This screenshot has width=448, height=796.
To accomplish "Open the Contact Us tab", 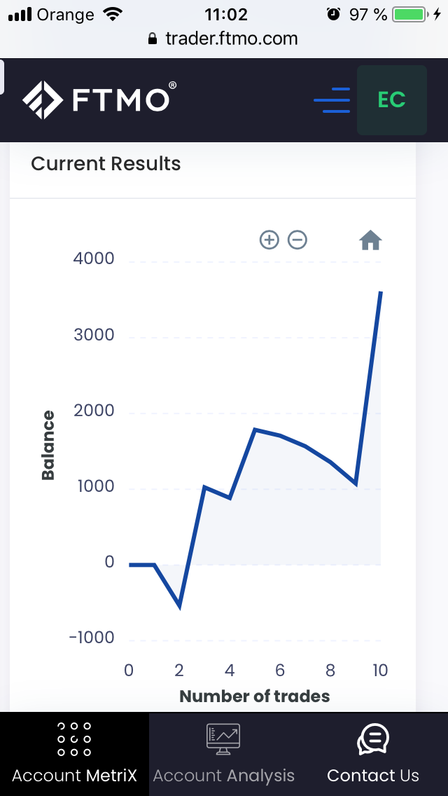I will tap(372, 776).
